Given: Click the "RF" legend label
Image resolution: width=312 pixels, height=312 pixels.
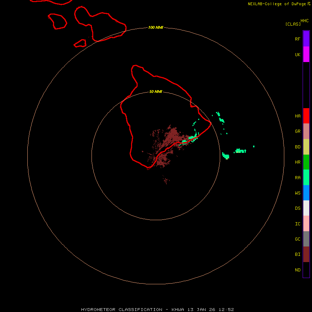Looking at the screenshot, I should pos(297,39).
